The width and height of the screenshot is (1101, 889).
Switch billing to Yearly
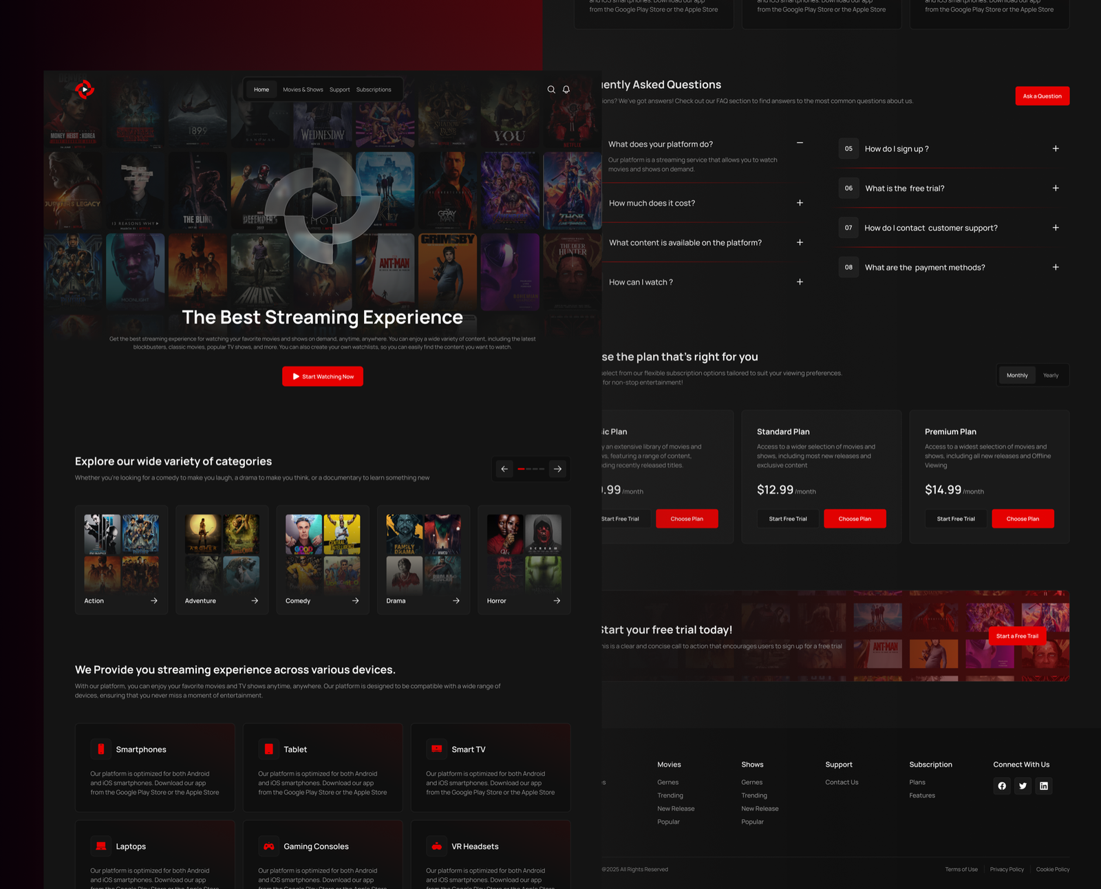tap(1051, 375)
